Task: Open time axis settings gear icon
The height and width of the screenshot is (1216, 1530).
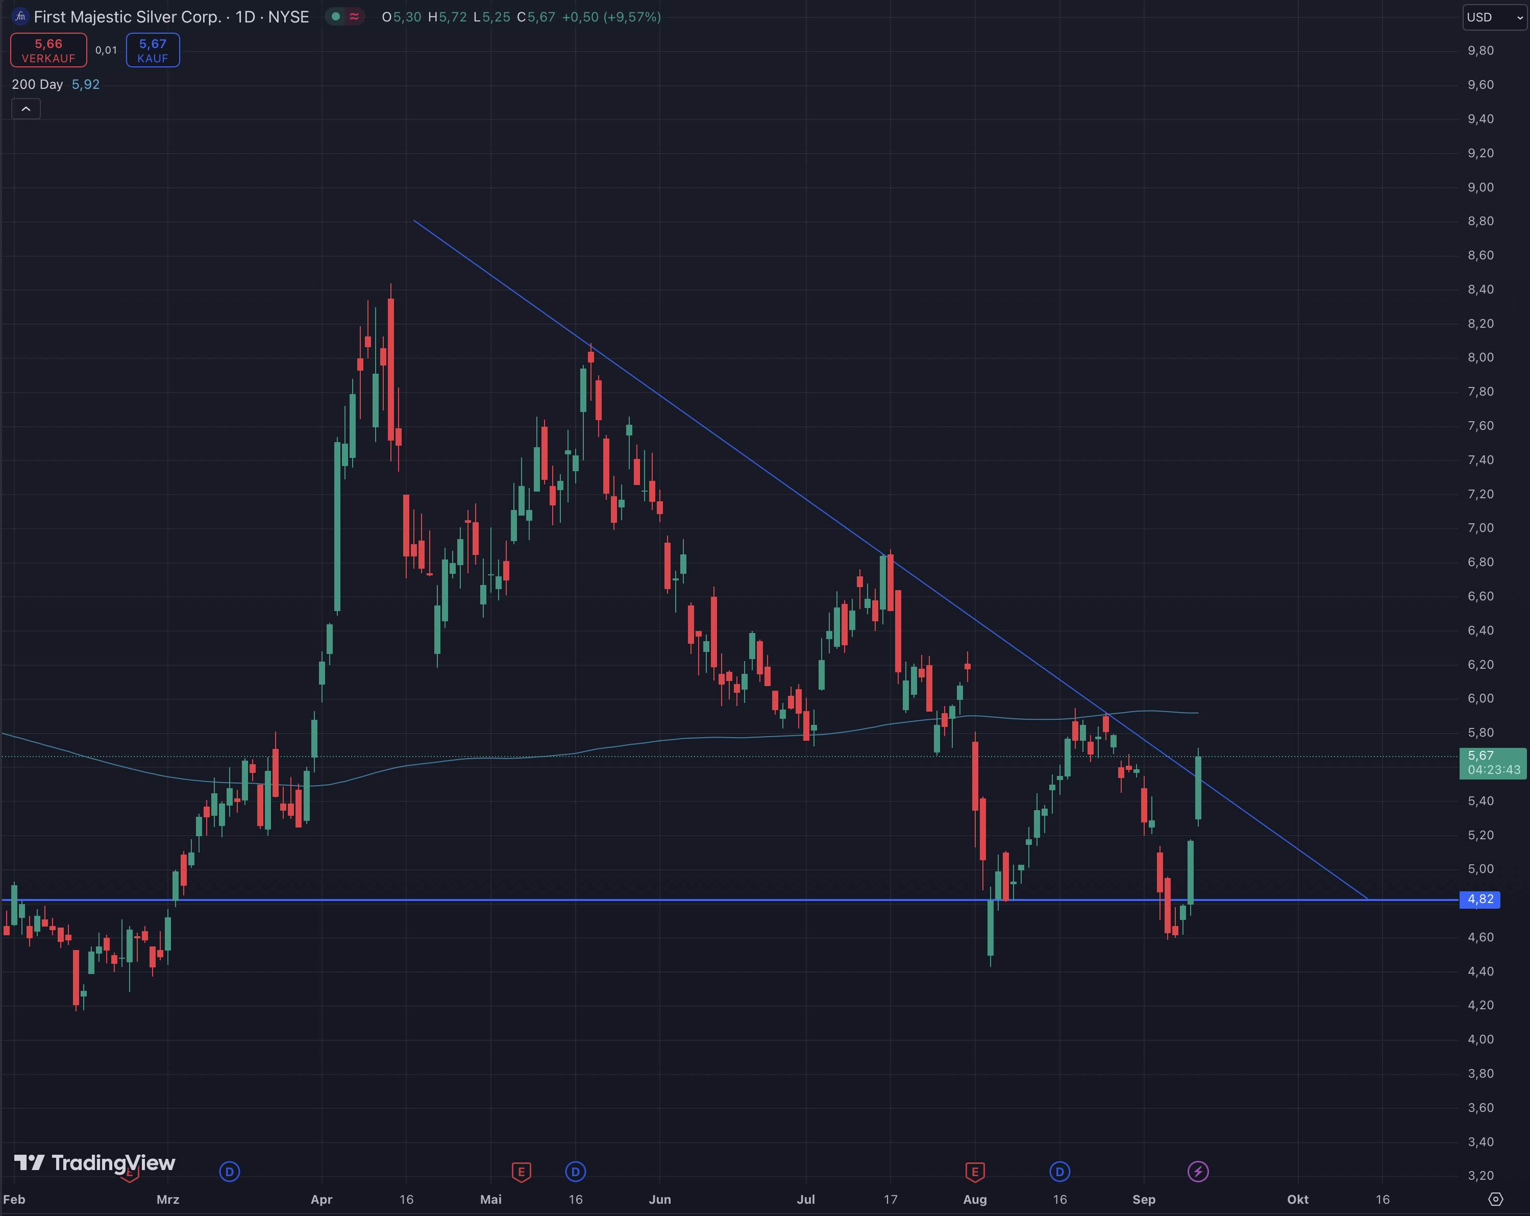Action: pyautogui.click(x=1495, y=1199)
